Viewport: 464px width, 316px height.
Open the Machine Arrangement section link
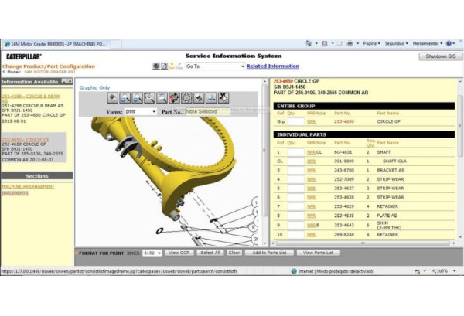point(26,186)
